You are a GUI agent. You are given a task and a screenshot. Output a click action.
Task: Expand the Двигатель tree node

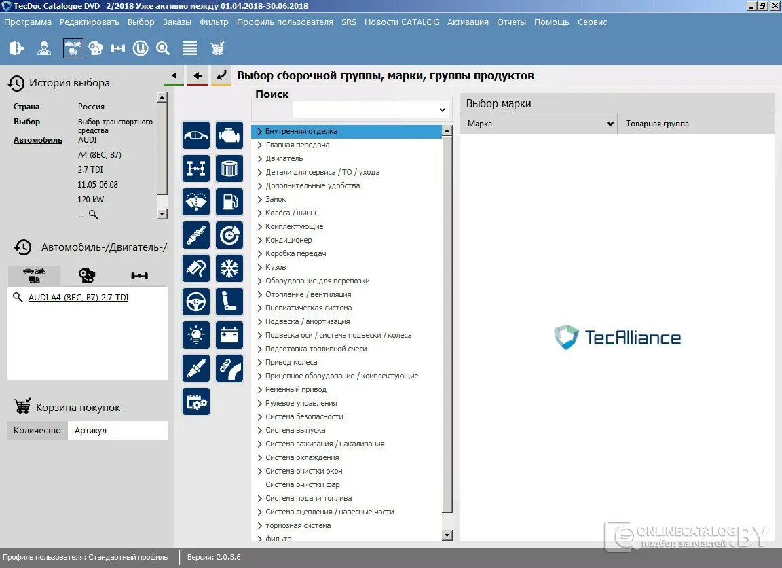tap(259, 159)
